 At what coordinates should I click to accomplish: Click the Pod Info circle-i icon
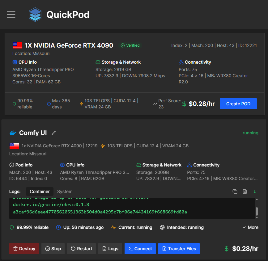click(x=12, y=165)
